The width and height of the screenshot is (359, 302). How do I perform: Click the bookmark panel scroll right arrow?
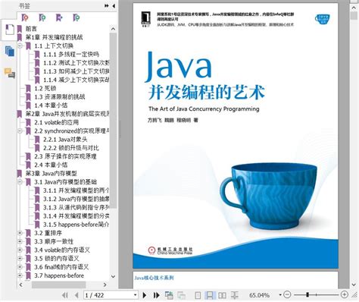[105, 285]
